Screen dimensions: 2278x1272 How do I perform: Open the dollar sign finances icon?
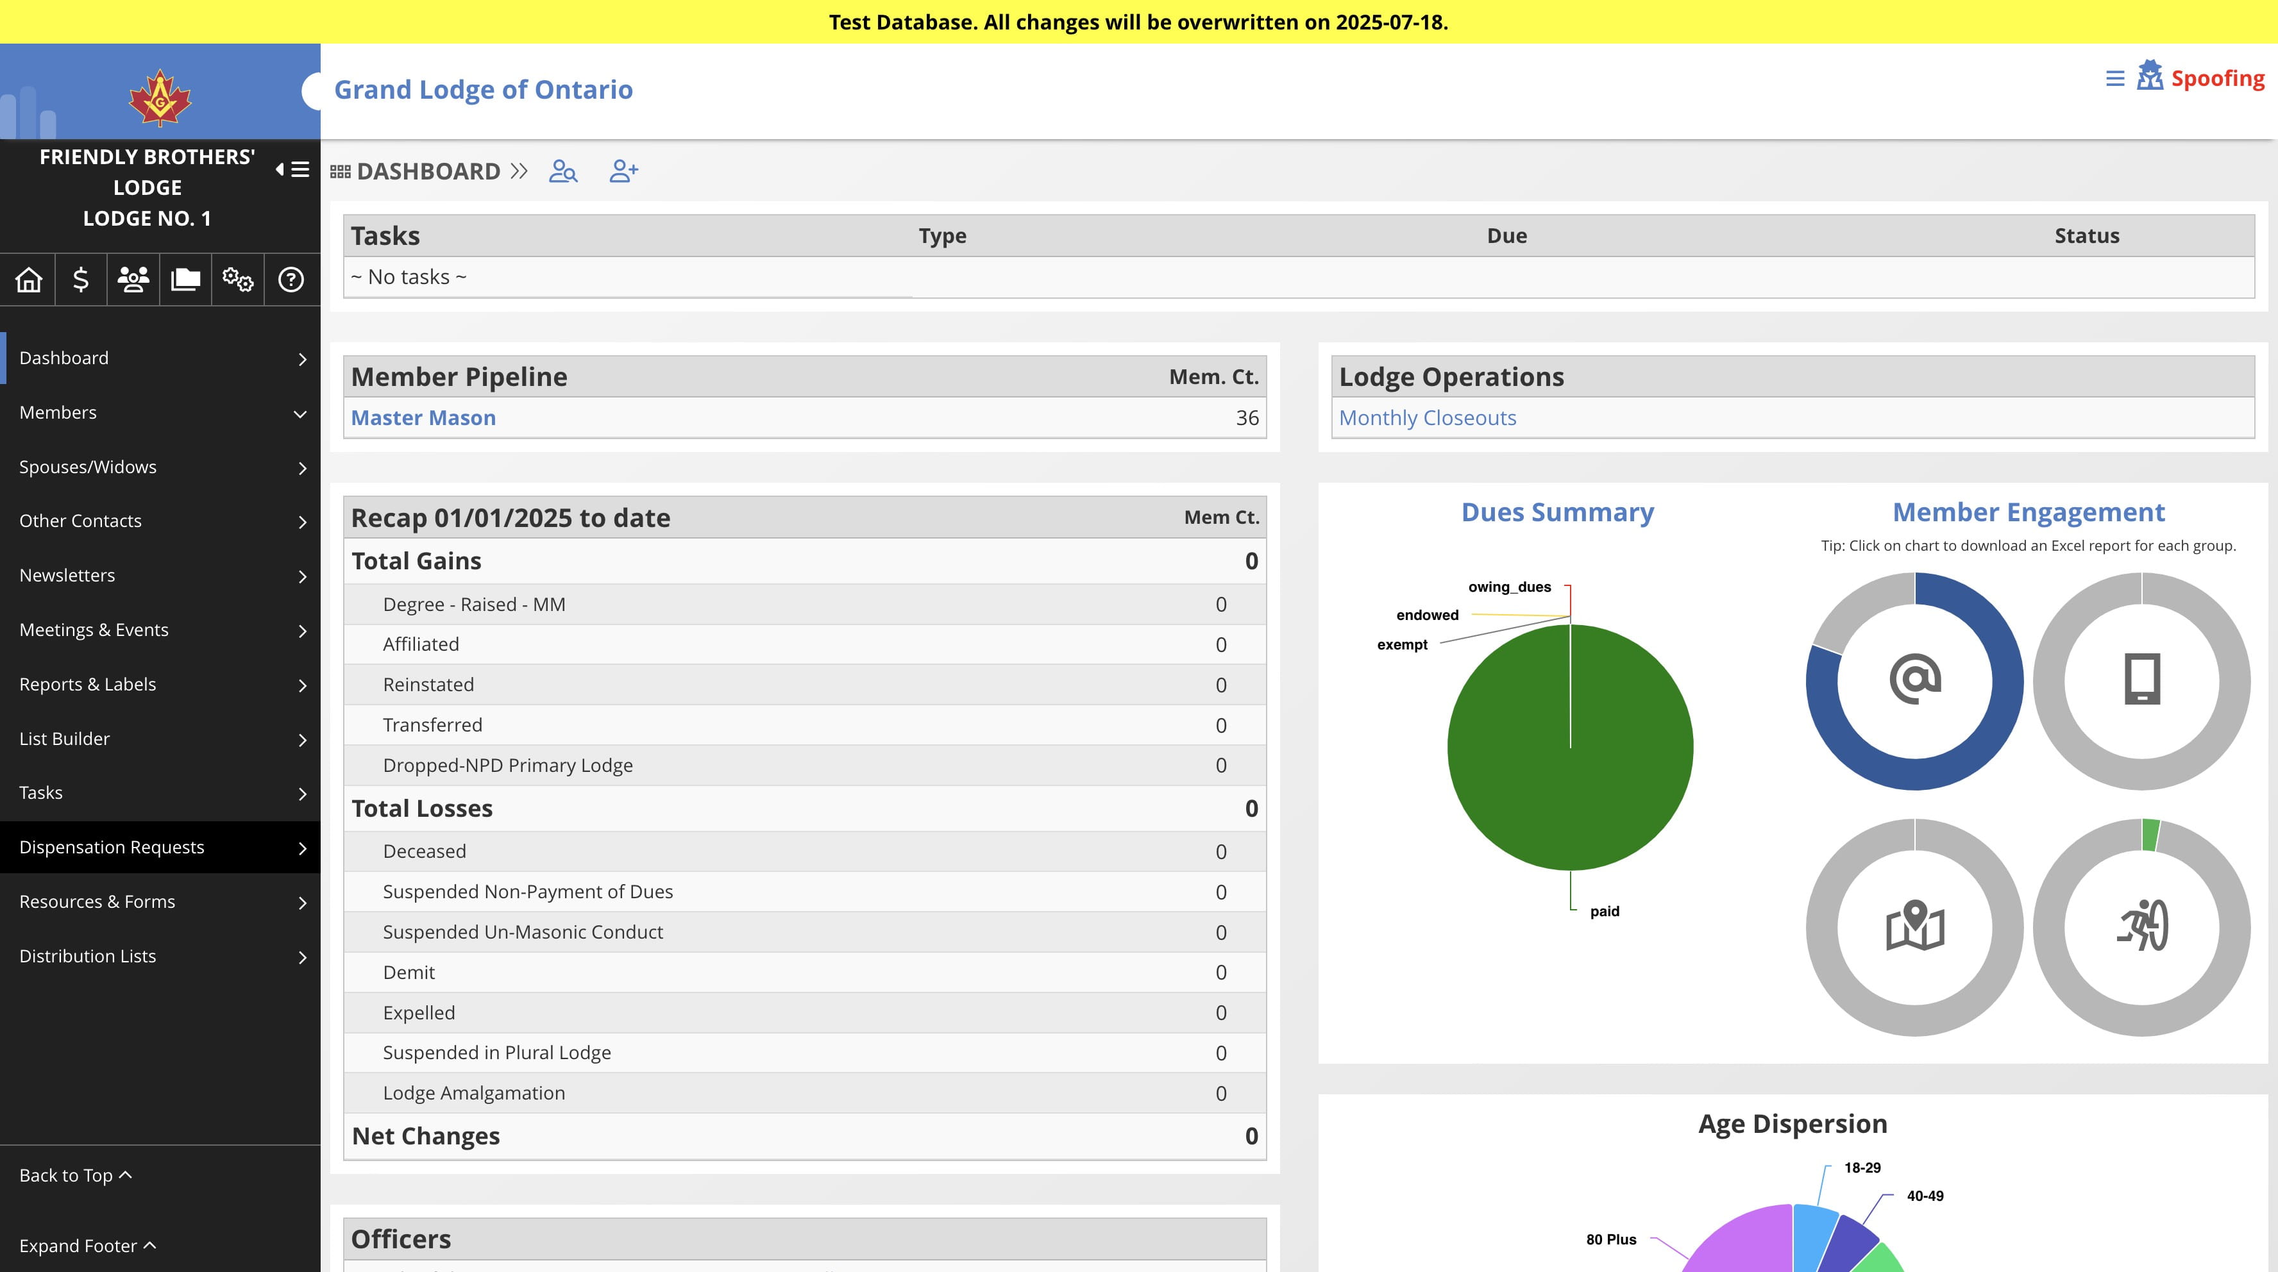tap(80, 280)
